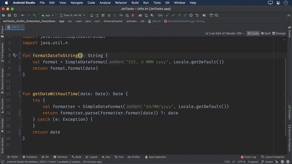
Task: Show Git history clock icon
Action: tap(191, 15)
